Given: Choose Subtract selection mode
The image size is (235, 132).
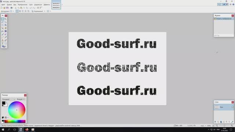Looking at the screenshot, I should (x=23, y=11).
